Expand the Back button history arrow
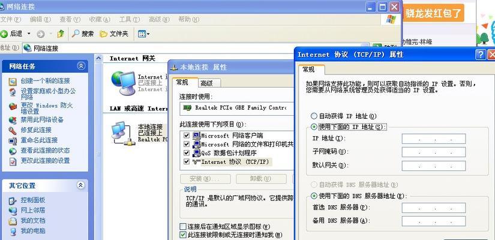Screen dimensions: 495x240 (29, 34)
